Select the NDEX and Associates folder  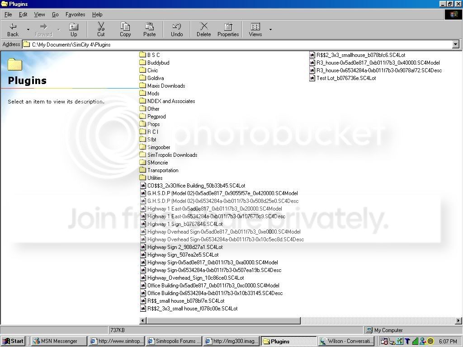(x=167, y=101)
